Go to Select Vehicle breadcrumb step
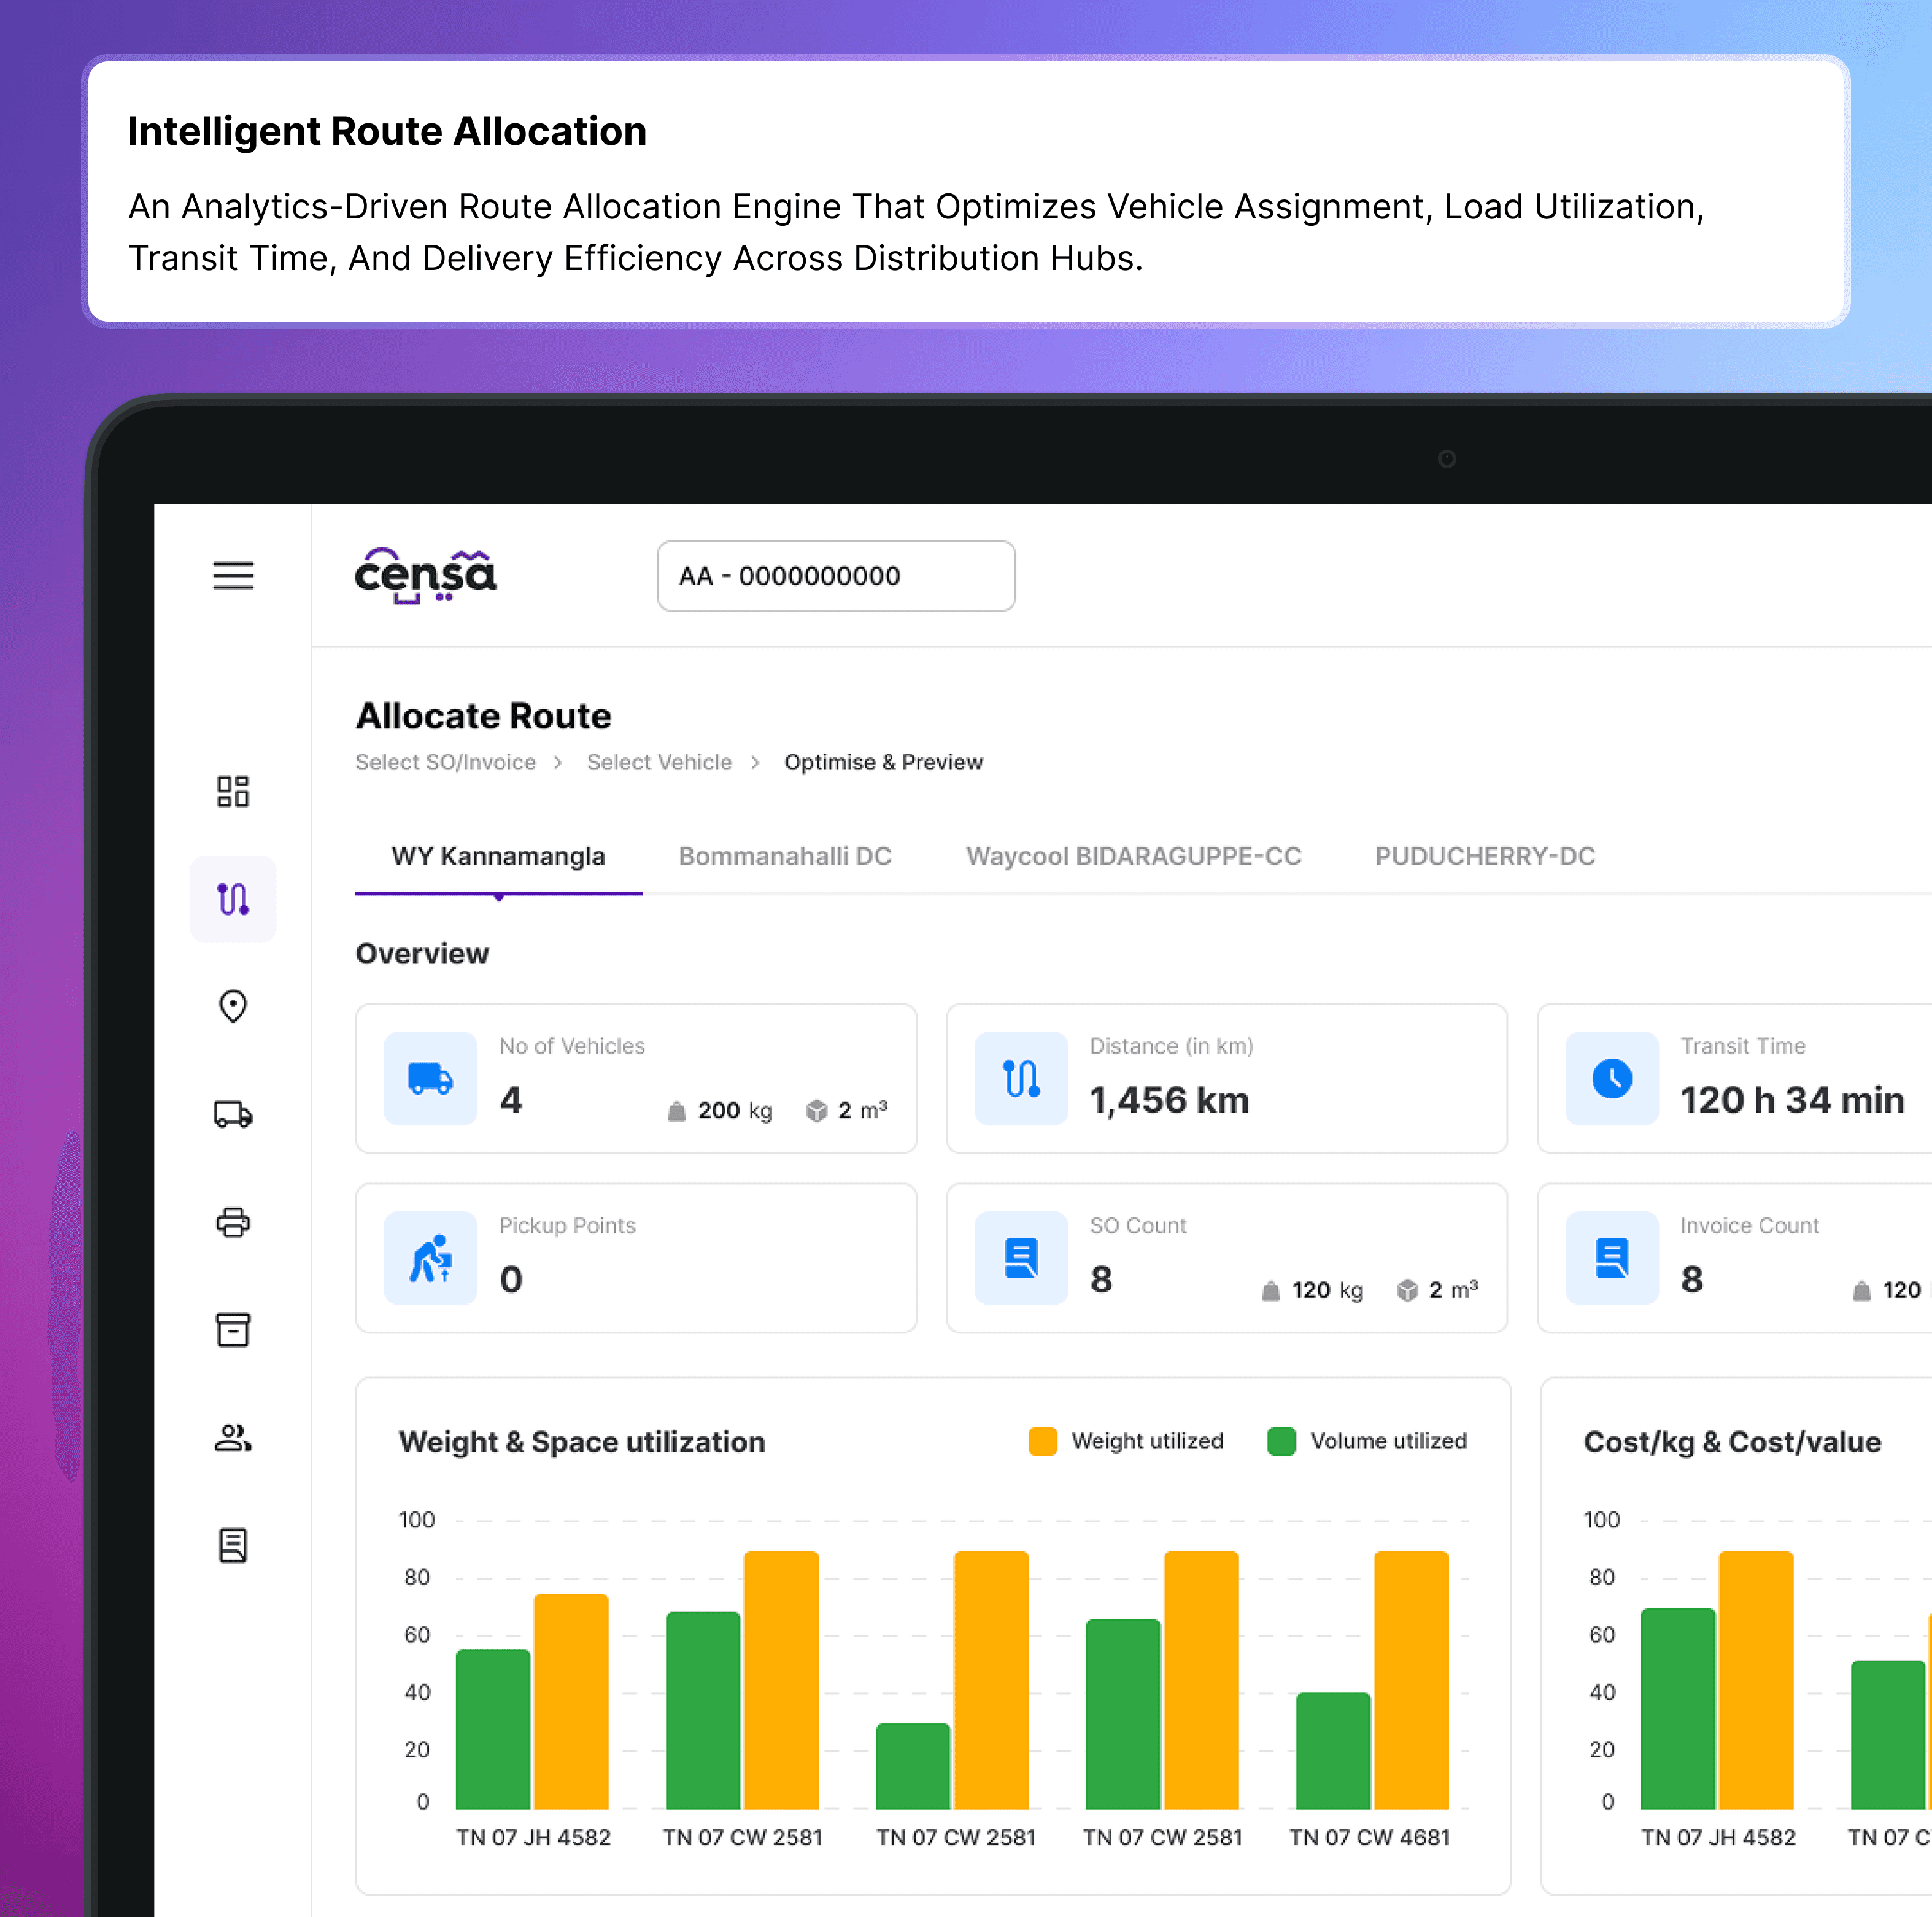The width and height of the screenshot is (1932, 1917). coord(659,762)
